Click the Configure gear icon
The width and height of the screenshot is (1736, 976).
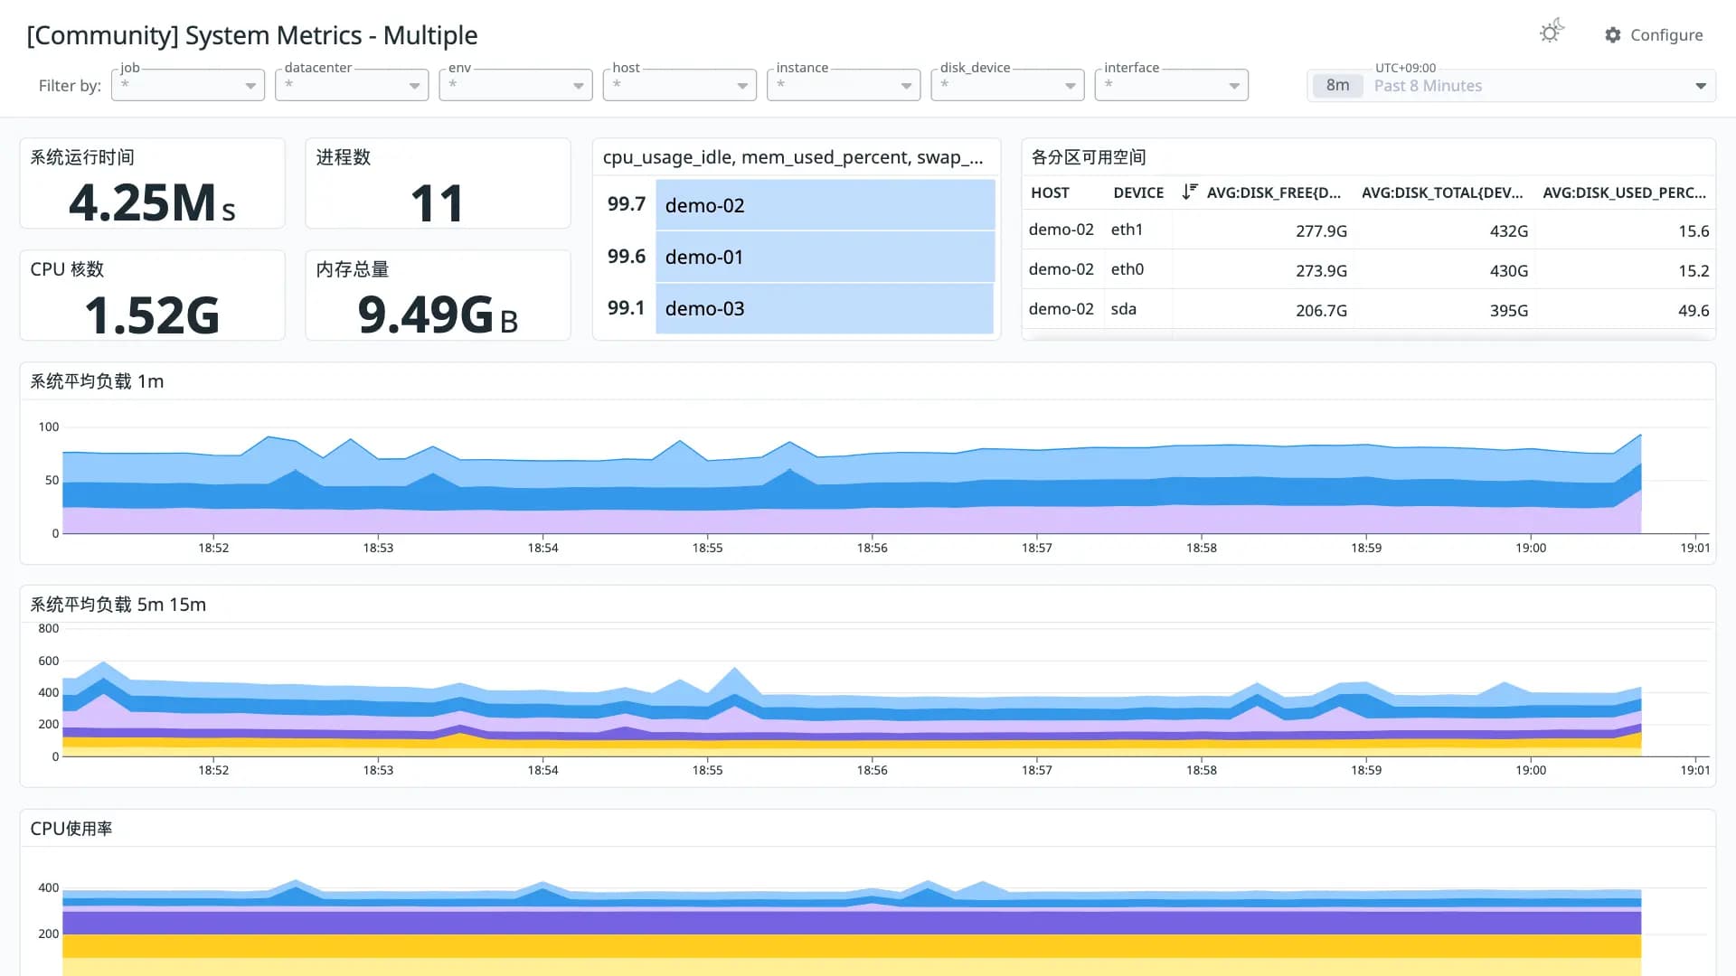coord(1613,34)
